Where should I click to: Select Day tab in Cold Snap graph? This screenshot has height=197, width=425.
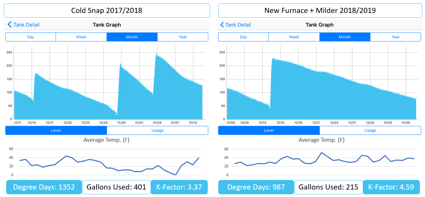[x=31, y=37]
